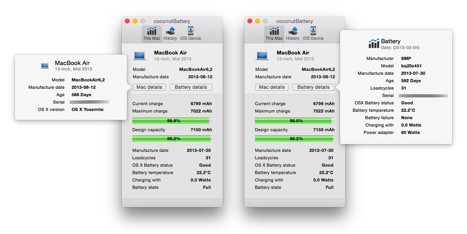Click 'Good' OS X Battery status, left window
Image resolution: width=467 pixels, height=234 pixels.
point(205,165)
